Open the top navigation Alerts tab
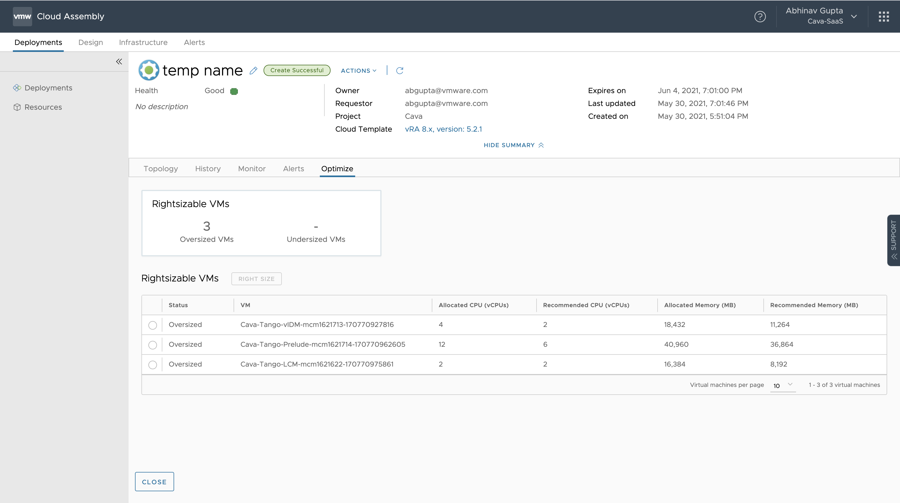Viewport: 900px width, 503px height. click(x=194, y=42)
